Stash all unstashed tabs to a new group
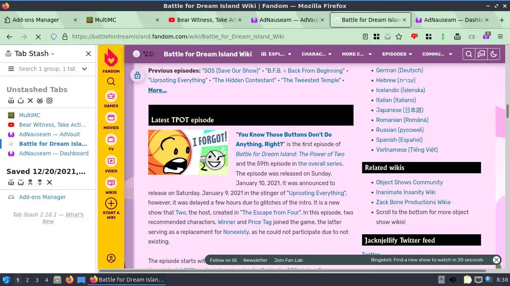 pyautogui.click(x=11, y=100)
